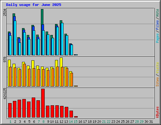Click the 'Daily usage for June 2025' title

pos(34,5)
